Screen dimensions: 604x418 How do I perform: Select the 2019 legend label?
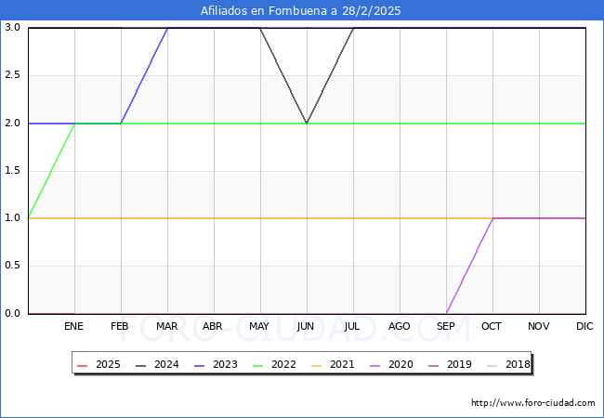click(x=459, y=364)
